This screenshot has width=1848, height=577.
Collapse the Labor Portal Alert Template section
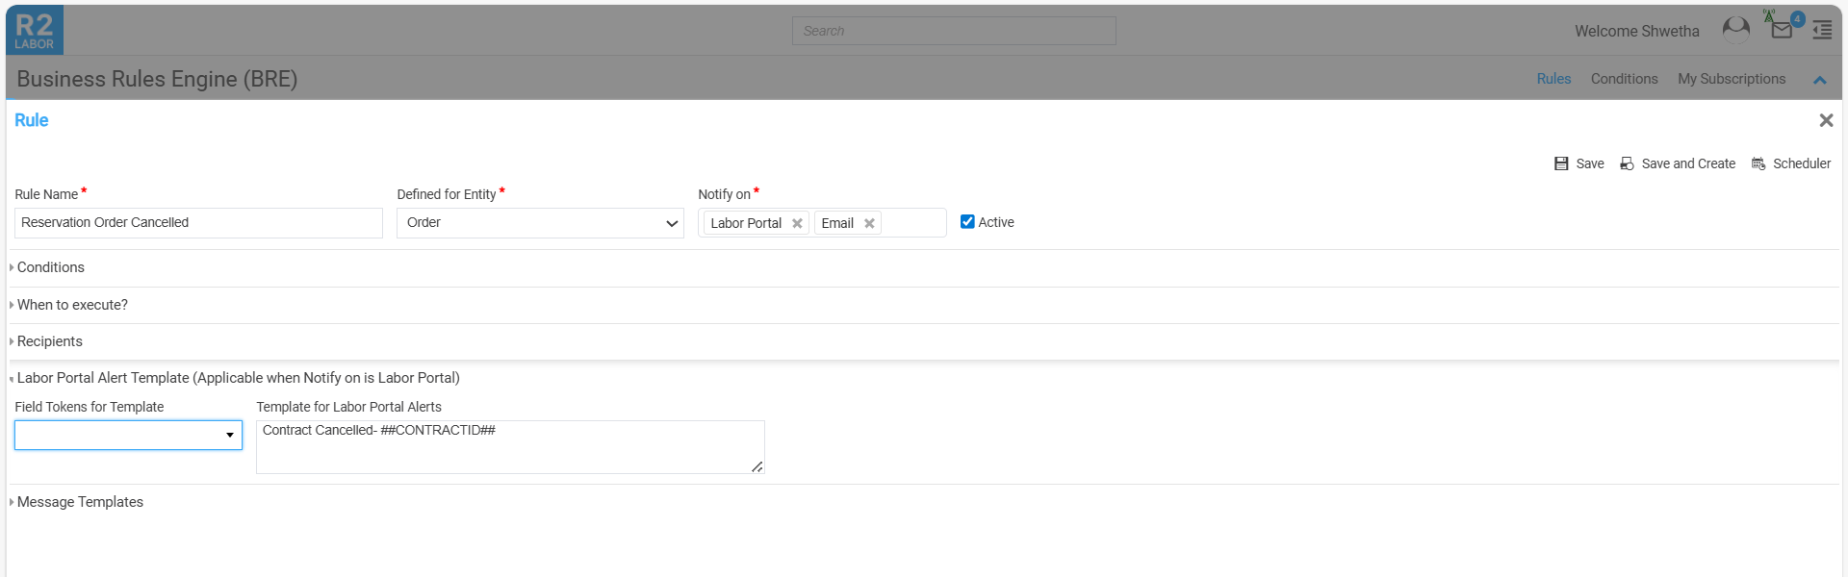(237, 378)
